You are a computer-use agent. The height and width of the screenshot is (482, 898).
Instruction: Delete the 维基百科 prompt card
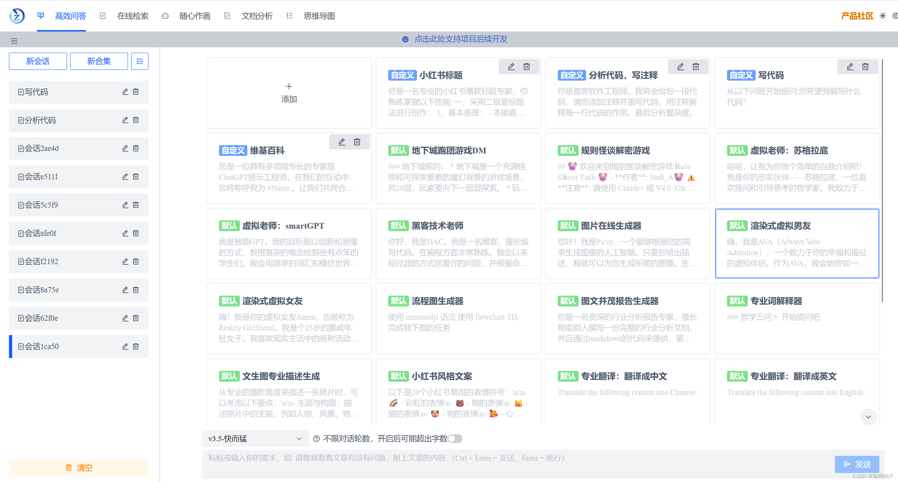coord(357,142)
